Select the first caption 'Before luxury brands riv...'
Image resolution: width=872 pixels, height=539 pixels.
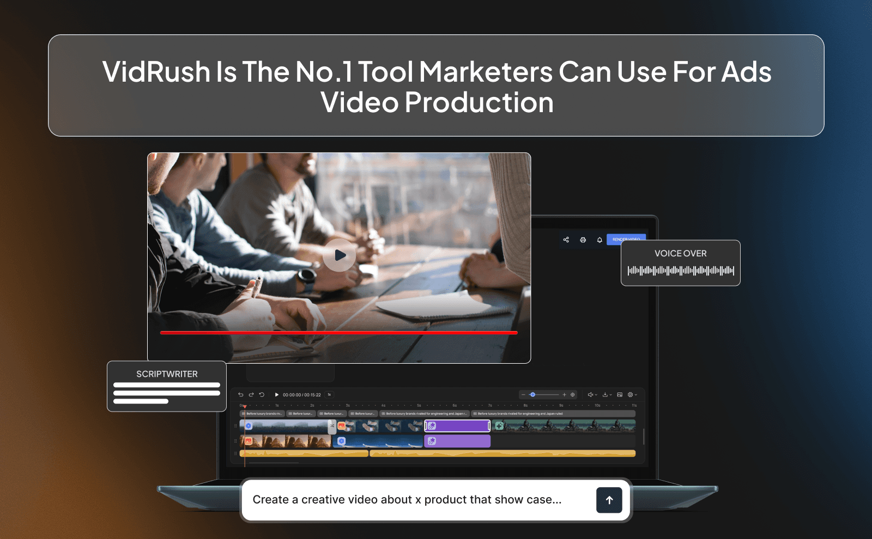pyautogui.click(x=262, y=414)
